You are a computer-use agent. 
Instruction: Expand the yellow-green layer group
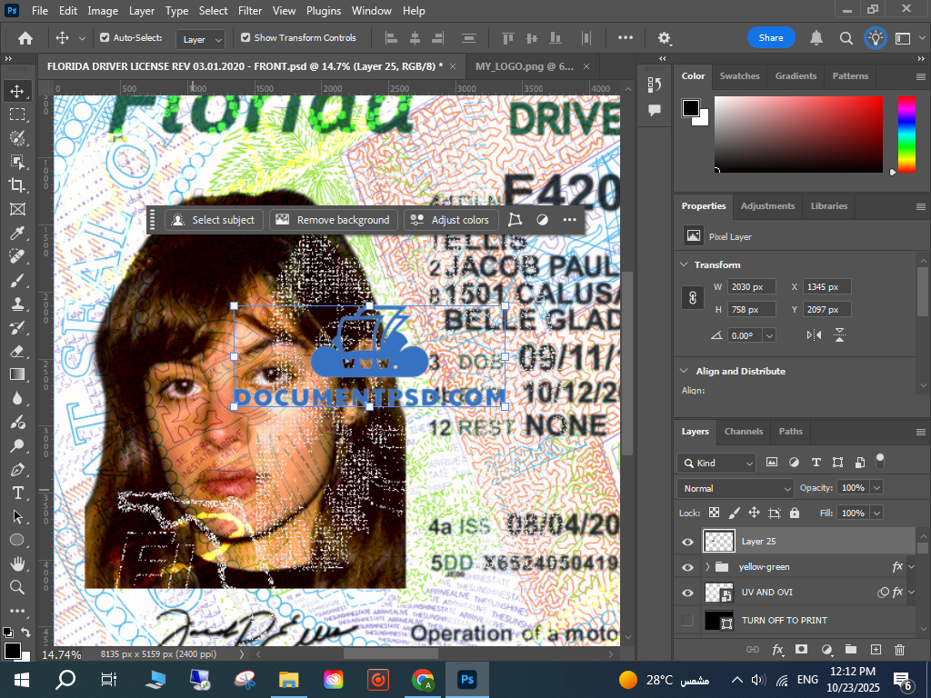(707, 567)
